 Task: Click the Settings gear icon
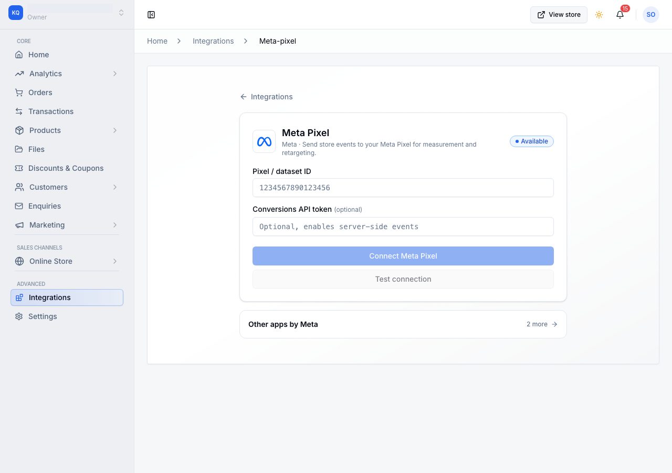pyautogui.click(x=19, y=316)
